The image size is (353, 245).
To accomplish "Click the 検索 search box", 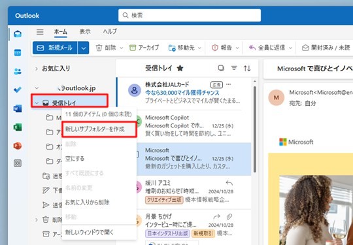I will pos(190,15).
